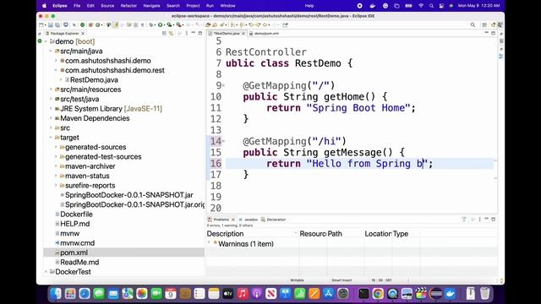
Task: Open Finder from the Dock
Action: (x=56, y=294)
